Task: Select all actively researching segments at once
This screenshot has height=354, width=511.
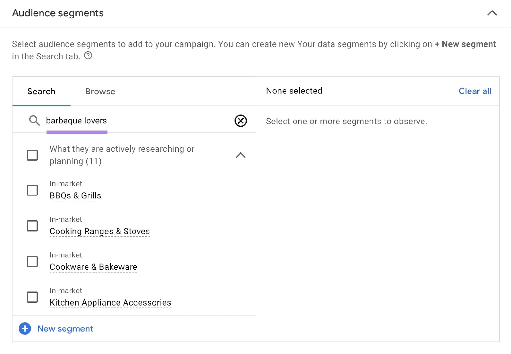Action: pos(32,155)
